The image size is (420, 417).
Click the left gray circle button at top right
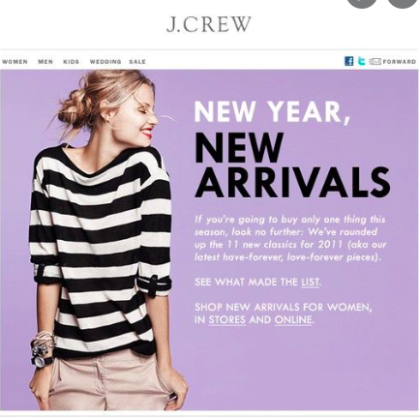362,2
